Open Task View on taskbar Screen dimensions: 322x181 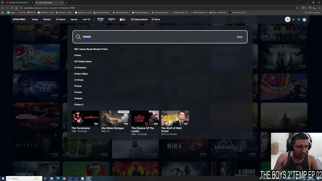45,178
